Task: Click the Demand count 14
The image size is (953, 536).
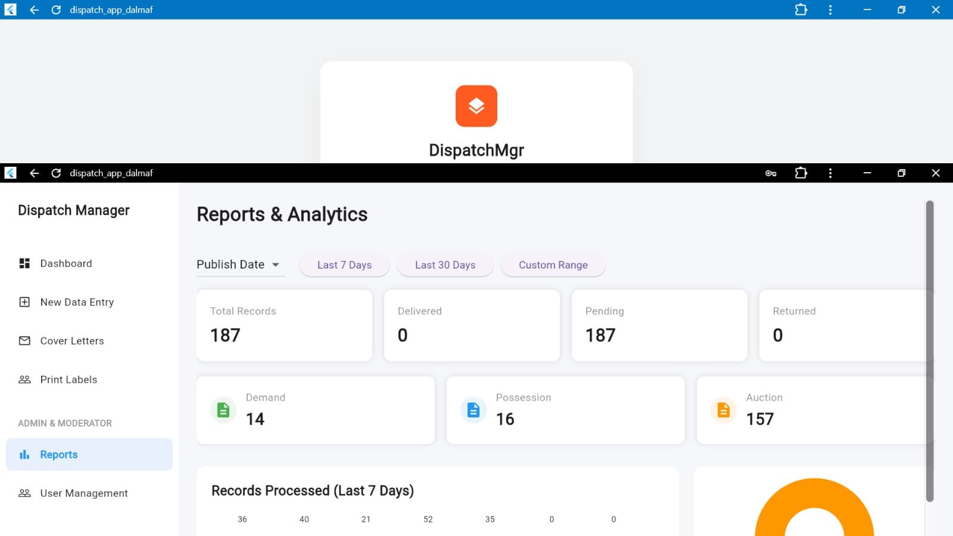Action: pos(255,419)
